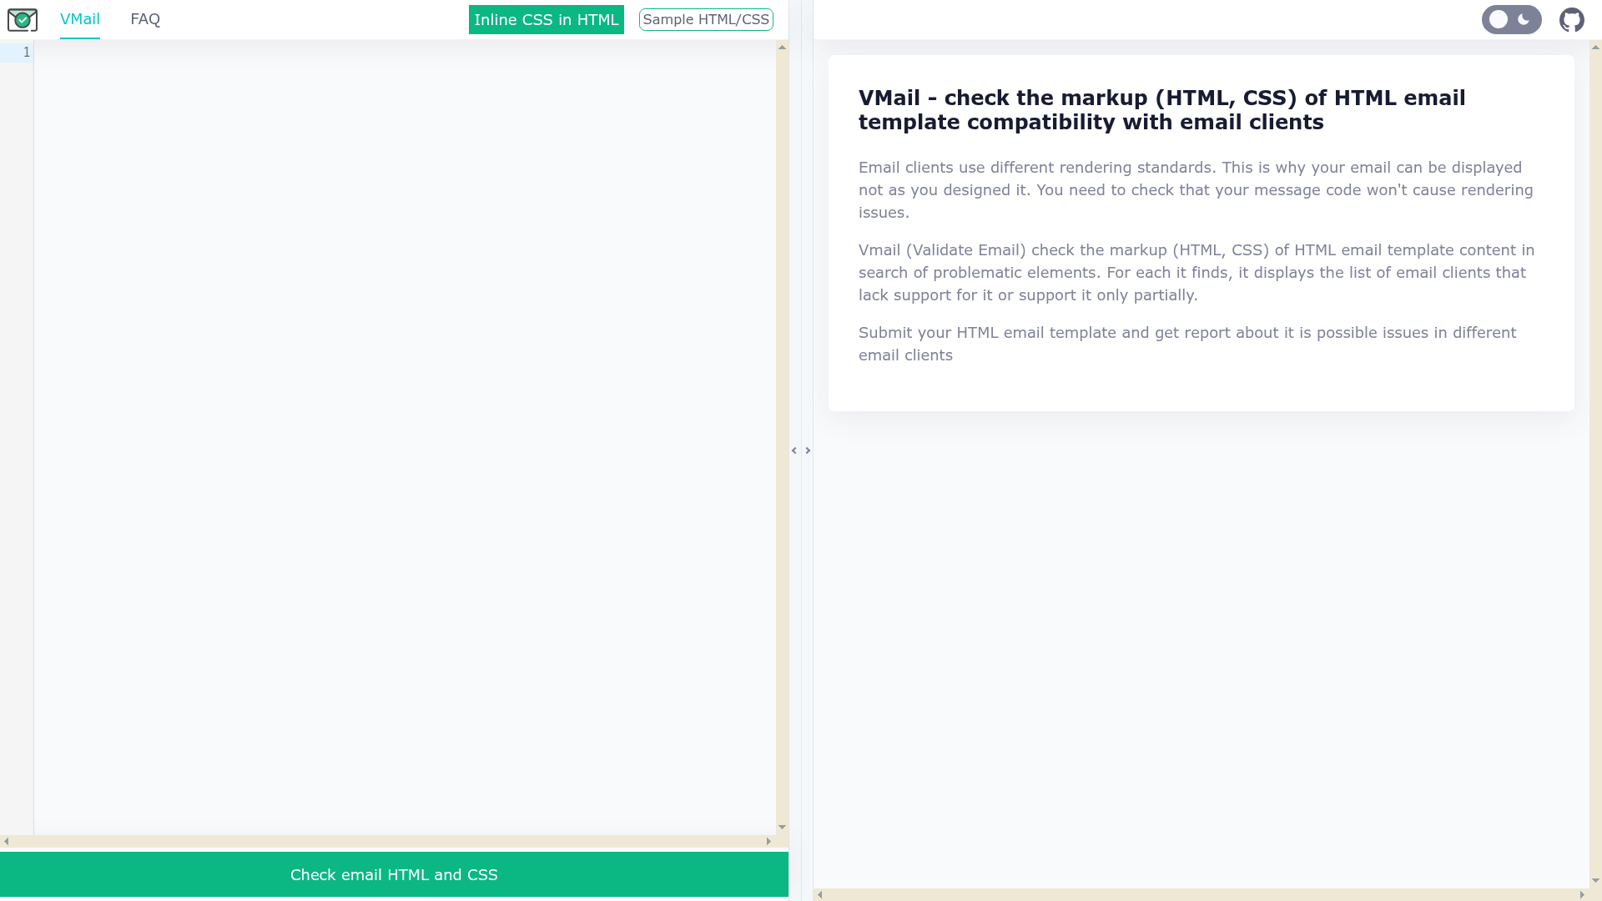This screenshot has height=901, width=1602.
Task: Click the right panel scroll up arrow
Action: [1595, 48]
